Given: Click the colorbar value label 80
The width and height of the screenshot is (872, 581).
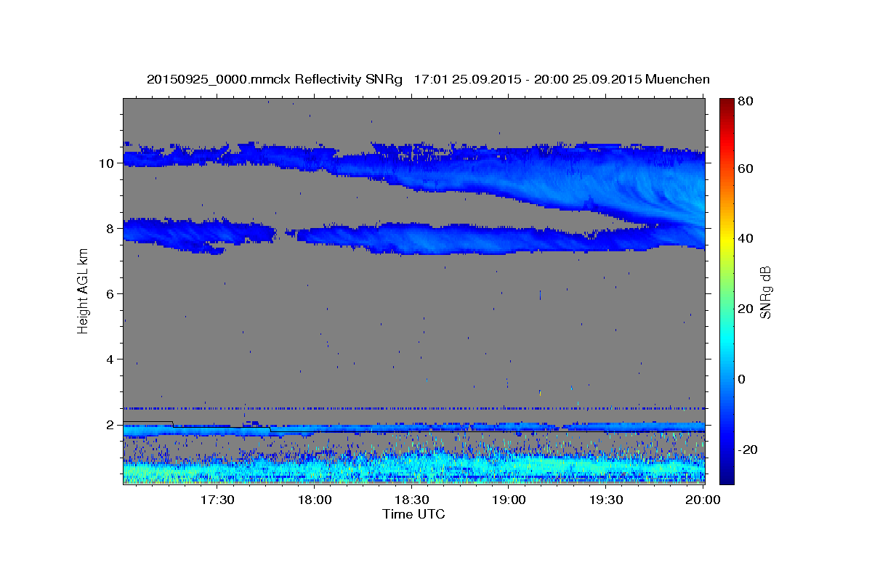Looking at the screenshot, I should pyautogui.click(x=745, y=102).
